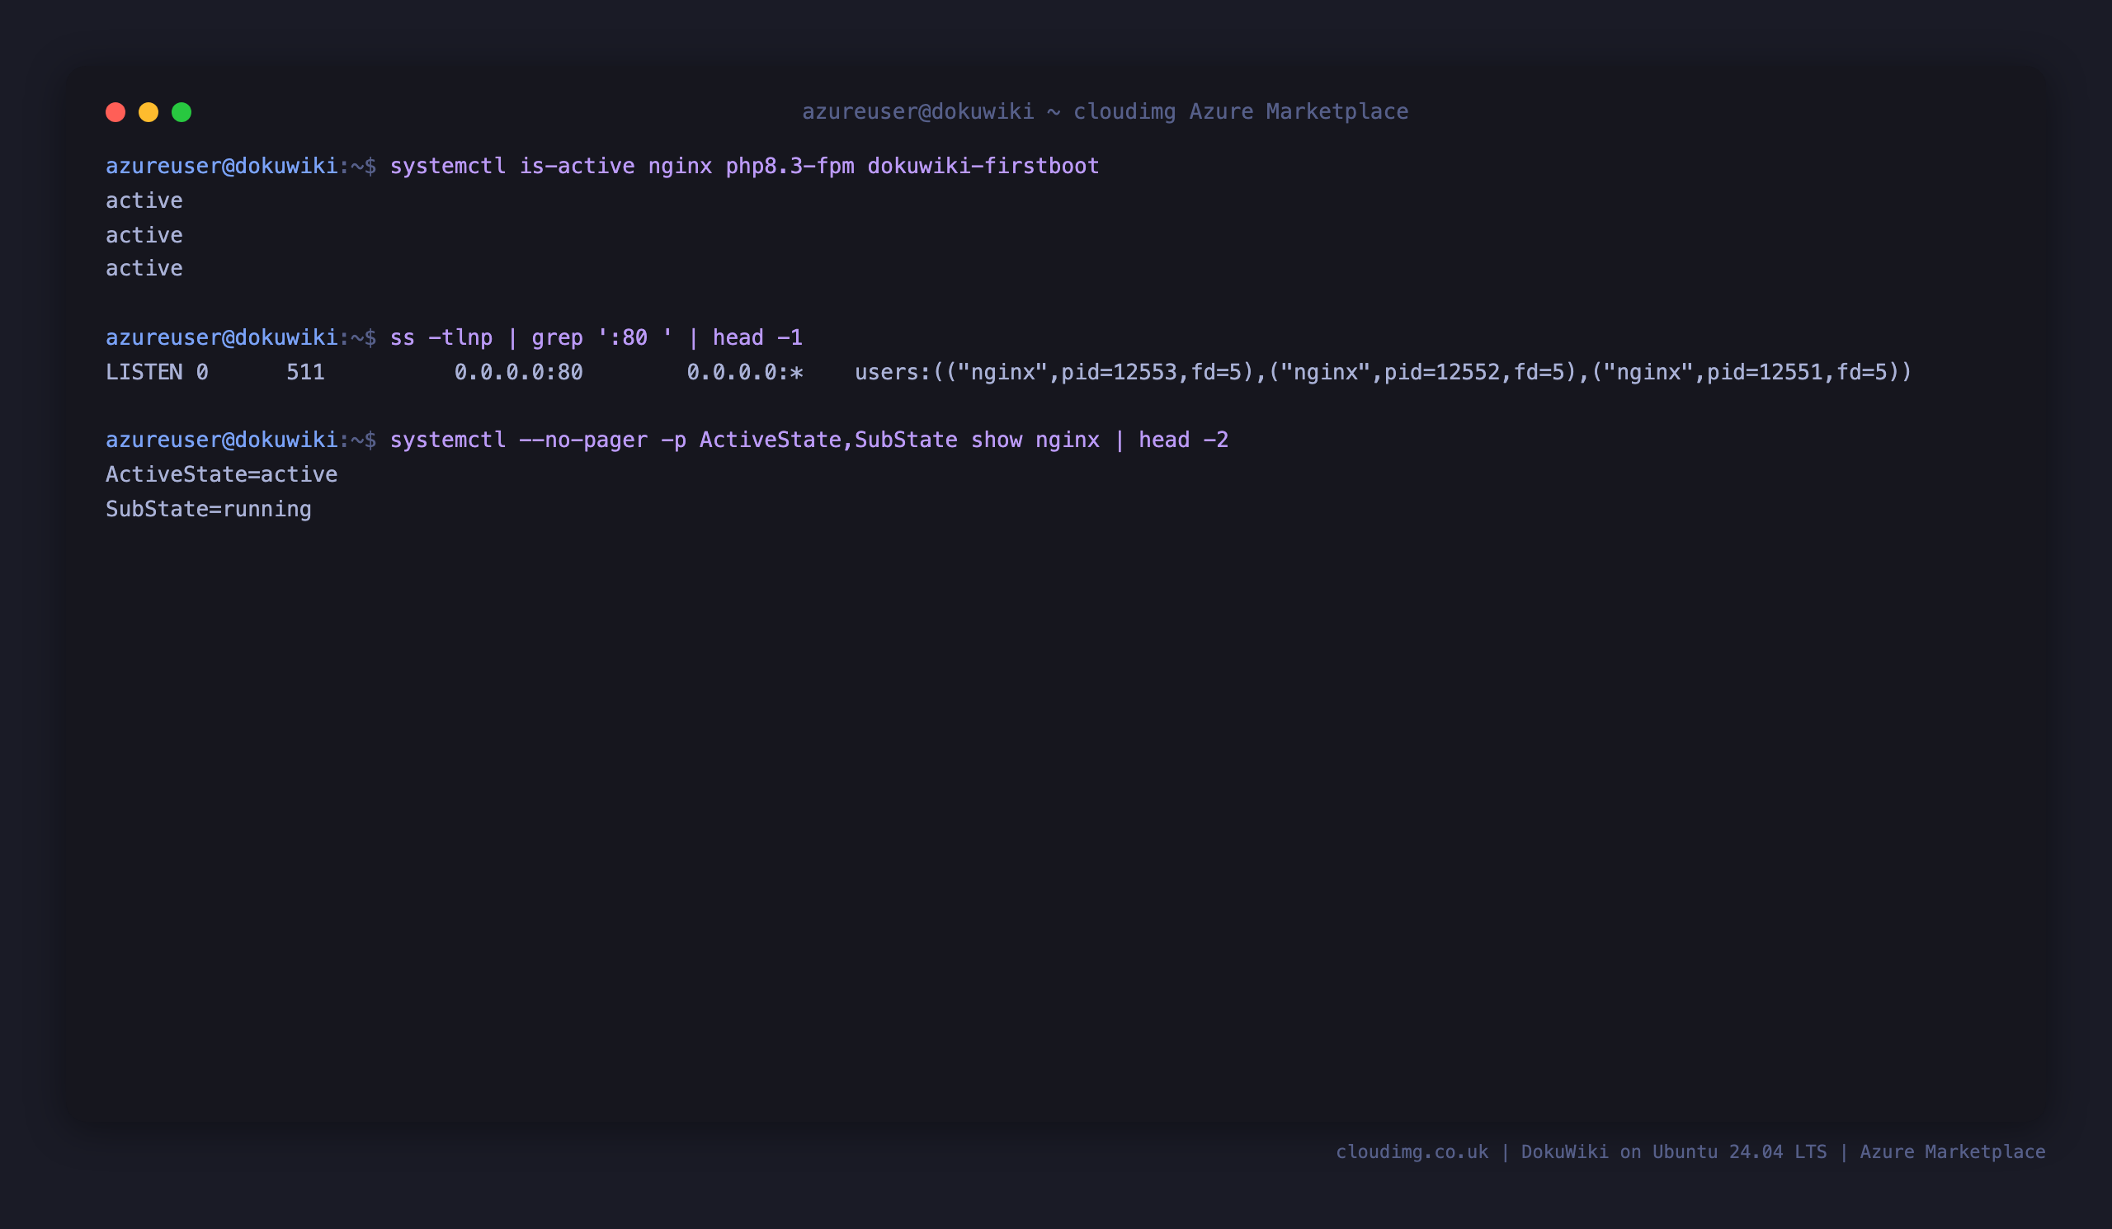
Task: Click the peer address '0.0.0.0:*'
Action: tap(745, 372)
